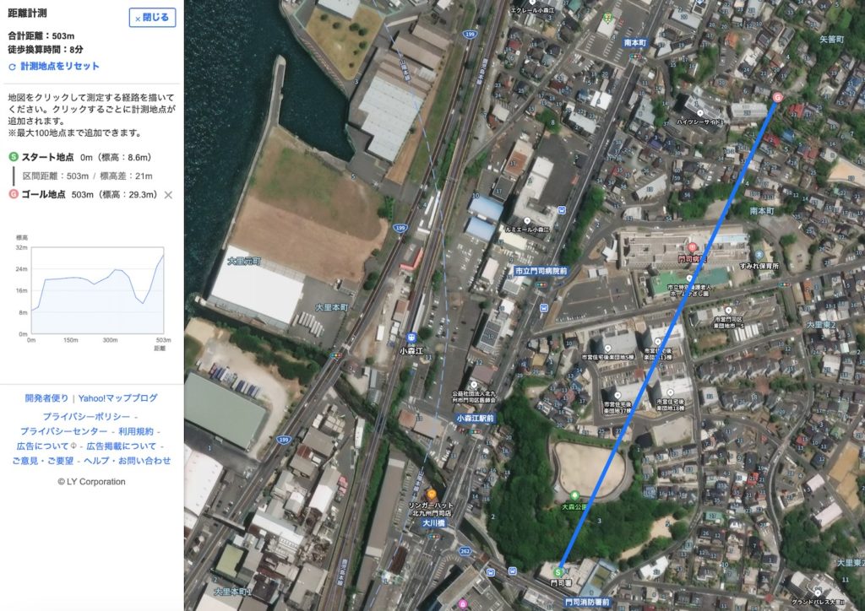Open the 開発者便り link
This screenshot has height=611, width=865.
tap(46, 397)
